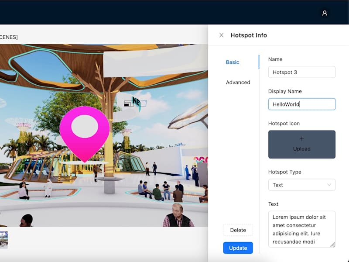Click the Display Name input field
Viewport: 349px width, 262px height.
pyautogui.click(x=301, y=104)
